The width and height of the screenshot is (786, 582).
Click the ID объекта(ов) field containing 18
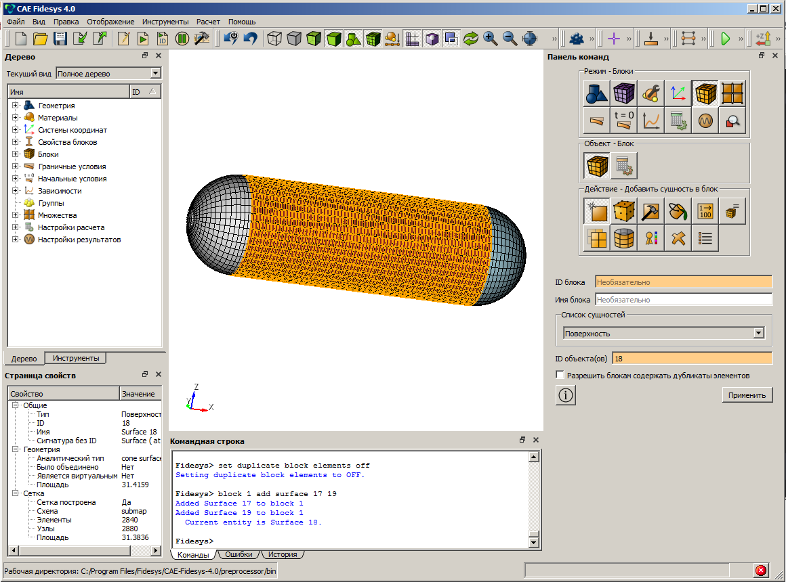692,359
